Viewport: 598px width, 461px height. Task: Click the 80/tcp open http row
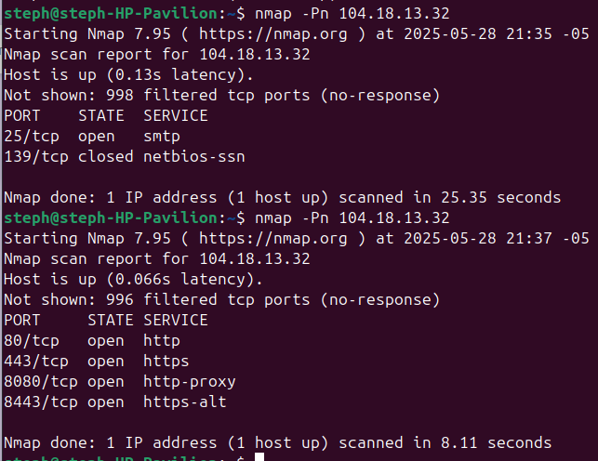(x=92, y=341)
